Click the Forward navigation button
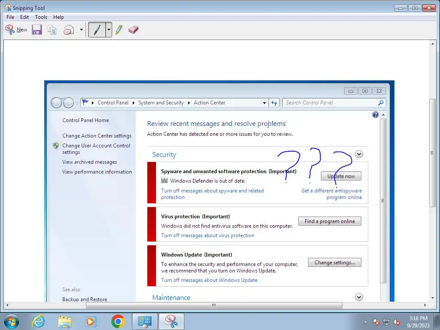 tap(68, 103)
